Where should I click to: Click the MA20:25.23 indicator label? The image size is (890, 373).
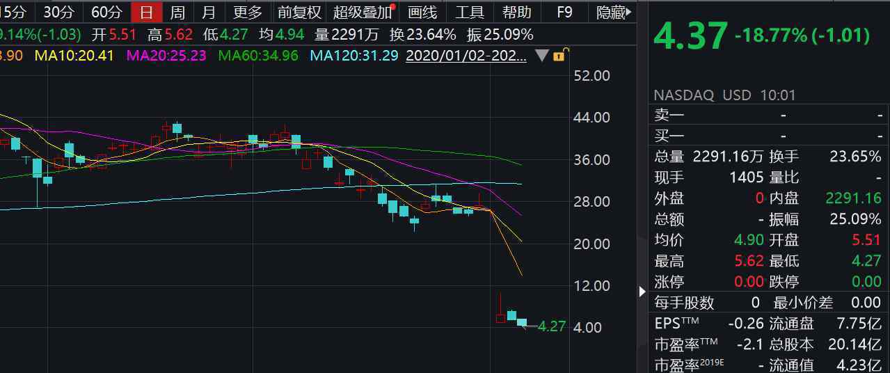point(166,55)
